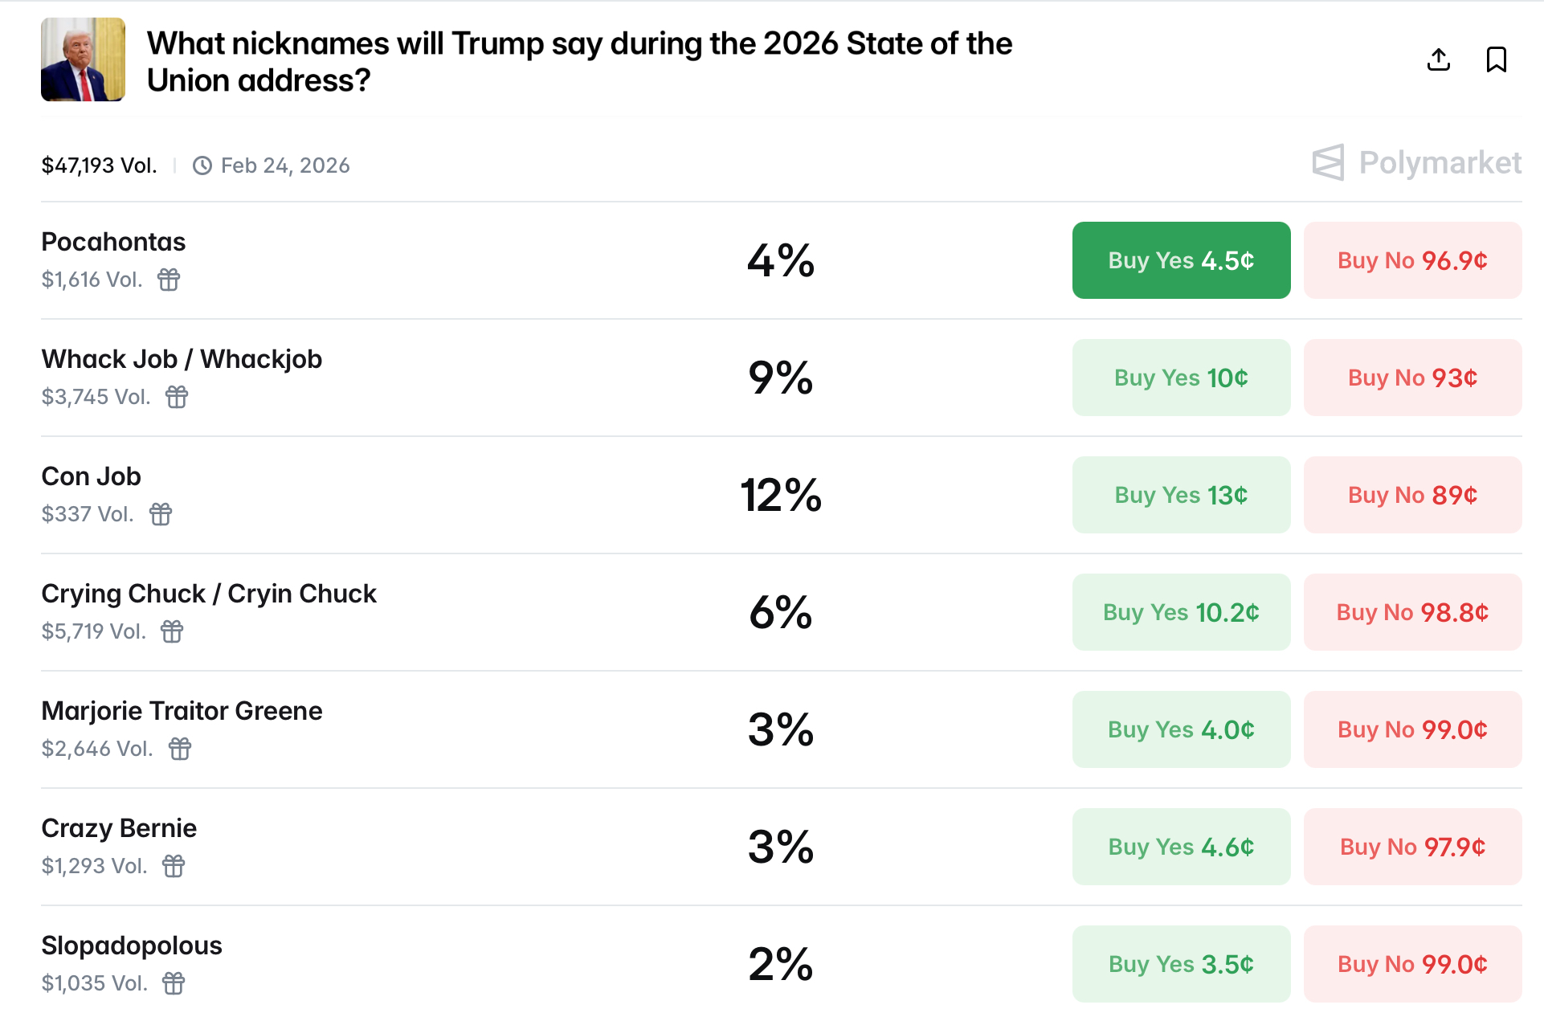Image resolution: width=1544 pixels, height=1017 pixels.
Task: Select Buy Yes 13¢ for Con Job
Action: pyautogui.click(x=1181, y=495)
